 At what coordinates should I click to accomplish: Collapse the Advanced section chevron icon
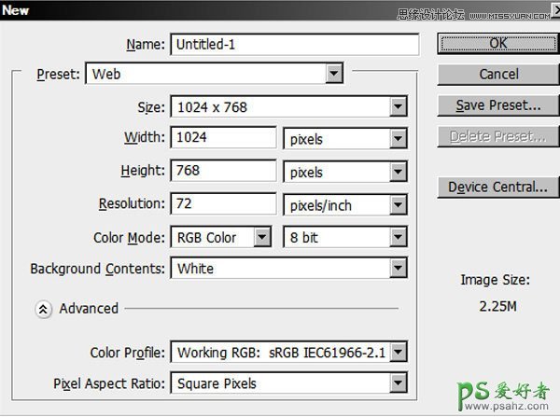(x=43, y=309)
